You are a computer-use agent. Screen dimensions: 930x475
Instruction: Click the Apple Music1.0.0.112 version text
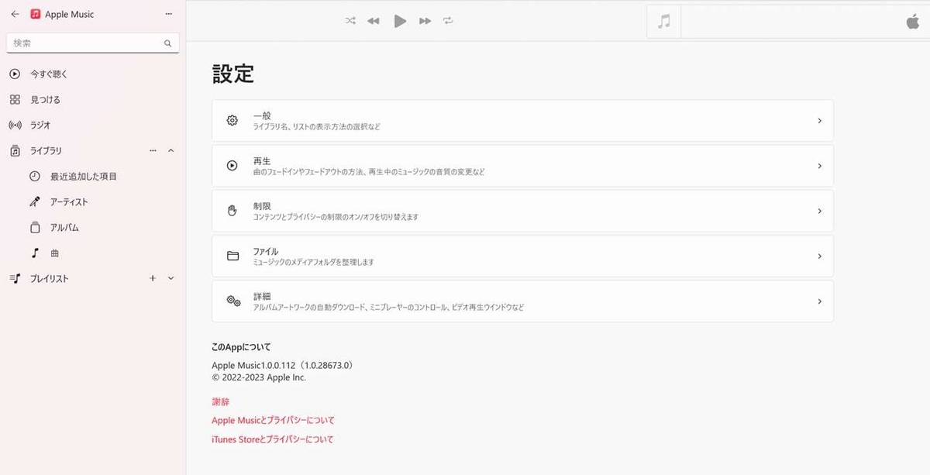pyautogui.click(x=282, y=365)
